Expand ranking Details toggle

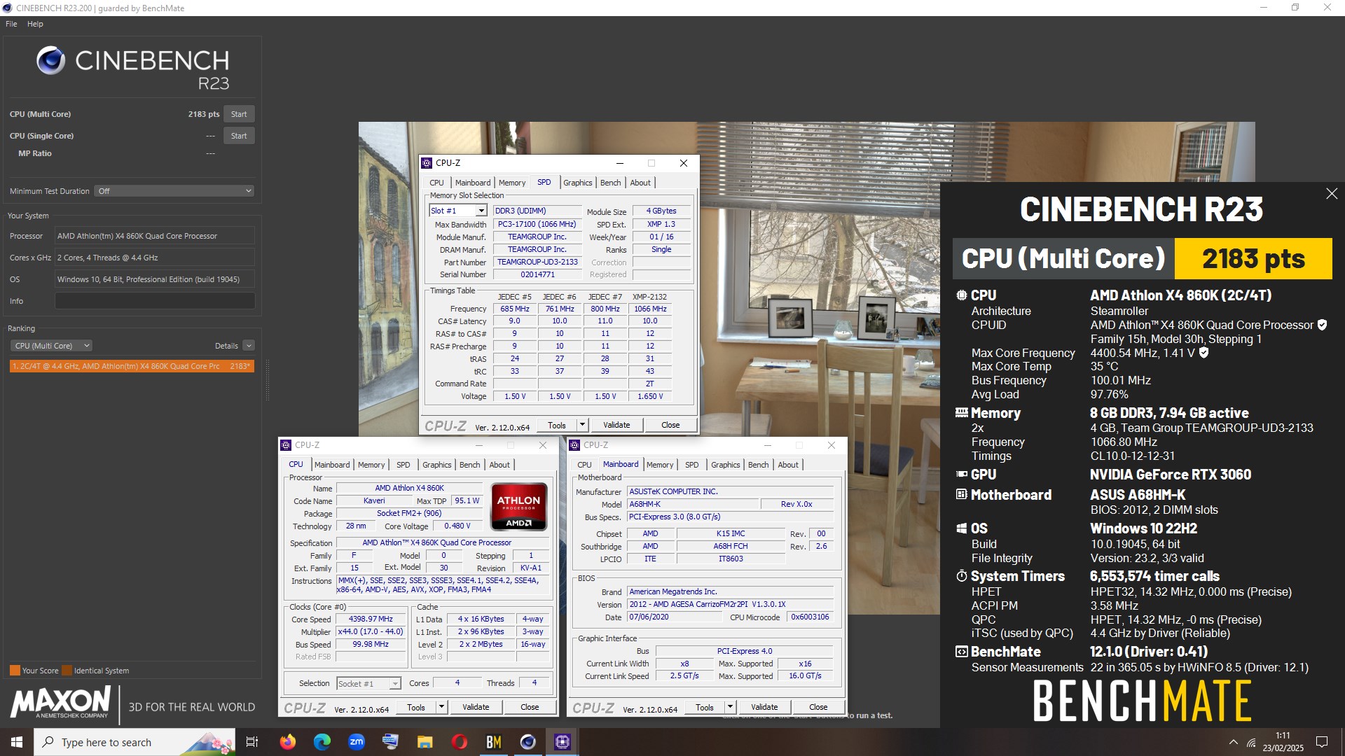[x=249, y=346]
